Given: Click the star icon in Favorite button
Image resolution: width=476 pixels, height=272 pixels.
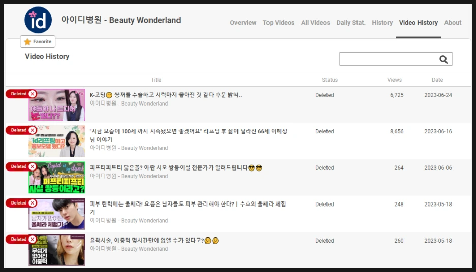Looking at the screenshot, I should pos(27,42).
